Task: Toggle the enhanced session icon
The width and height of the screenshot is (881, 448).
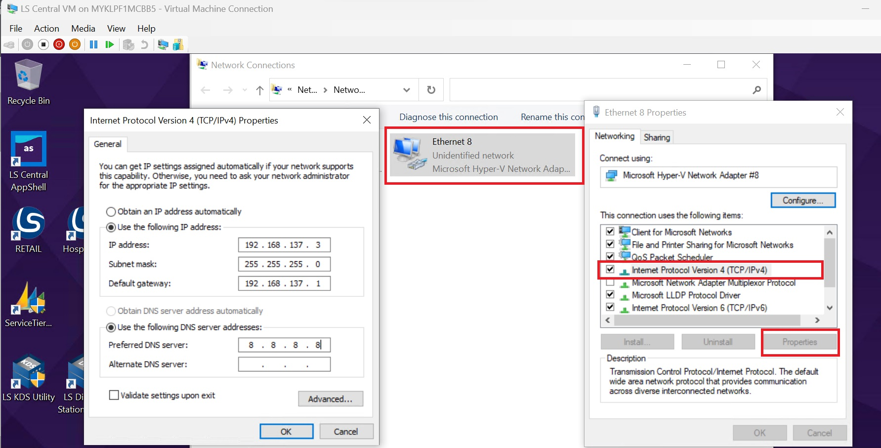Action: click(x=163, y=44)
